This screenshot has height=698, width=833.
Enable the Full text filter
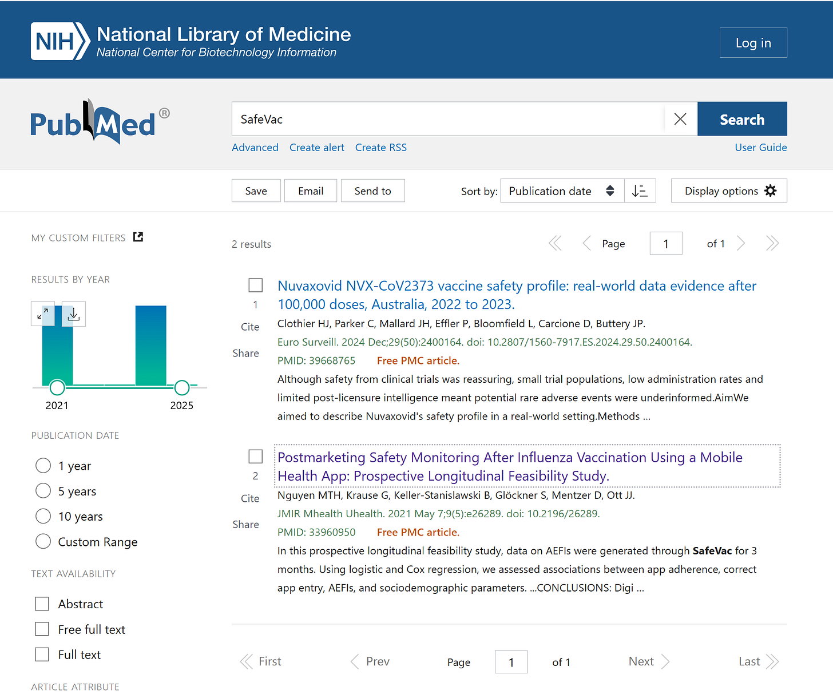pos(42,654)
